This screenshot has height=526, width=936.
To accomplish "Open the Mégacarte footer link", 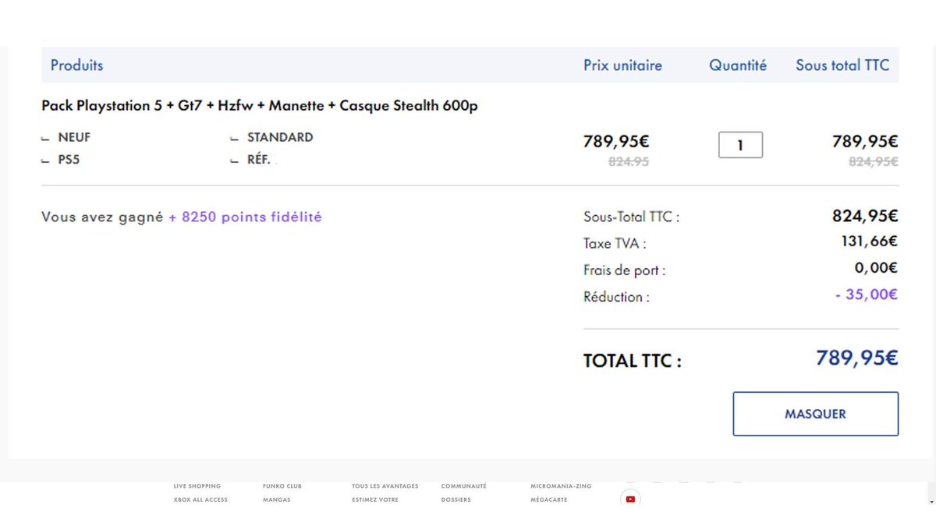I will [x=551, y=500].
